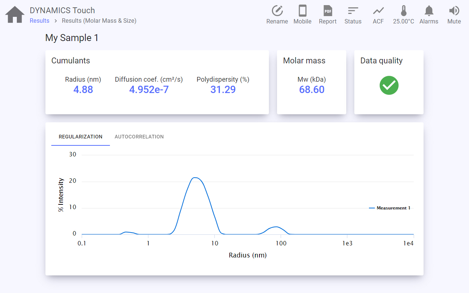Click the Rename pencil icon

(x=277, y=11)
